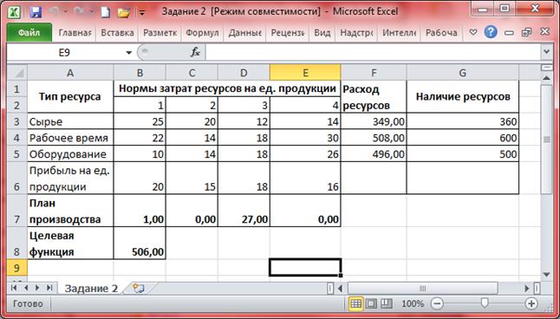560x319 pixels.
Task: Open the Name Box dropdown arrow
Action: pos(128,53)
